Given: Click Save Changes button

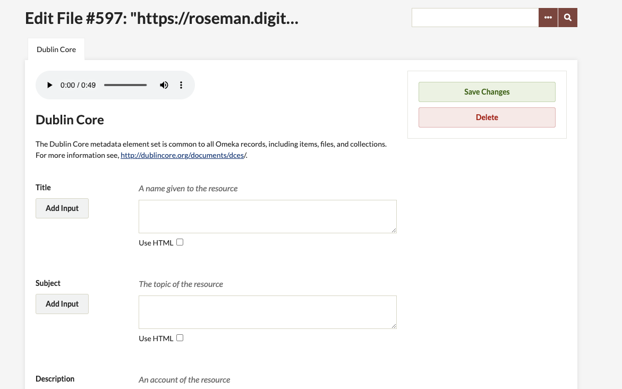Looking at the screenshot, I should pos(487,92).
